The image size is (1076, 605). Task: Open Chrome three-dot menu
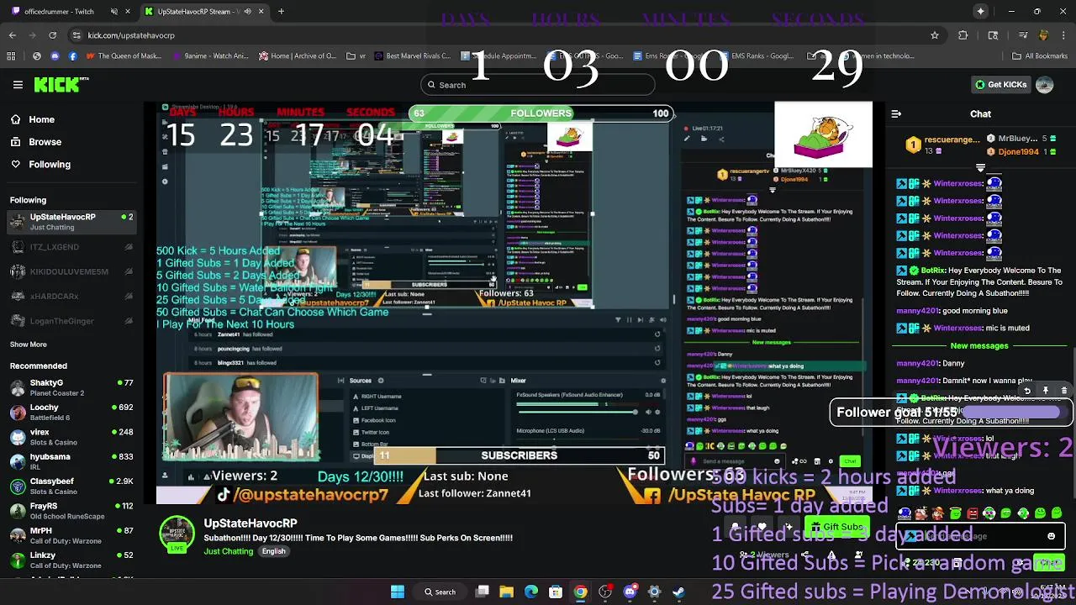1065,35
